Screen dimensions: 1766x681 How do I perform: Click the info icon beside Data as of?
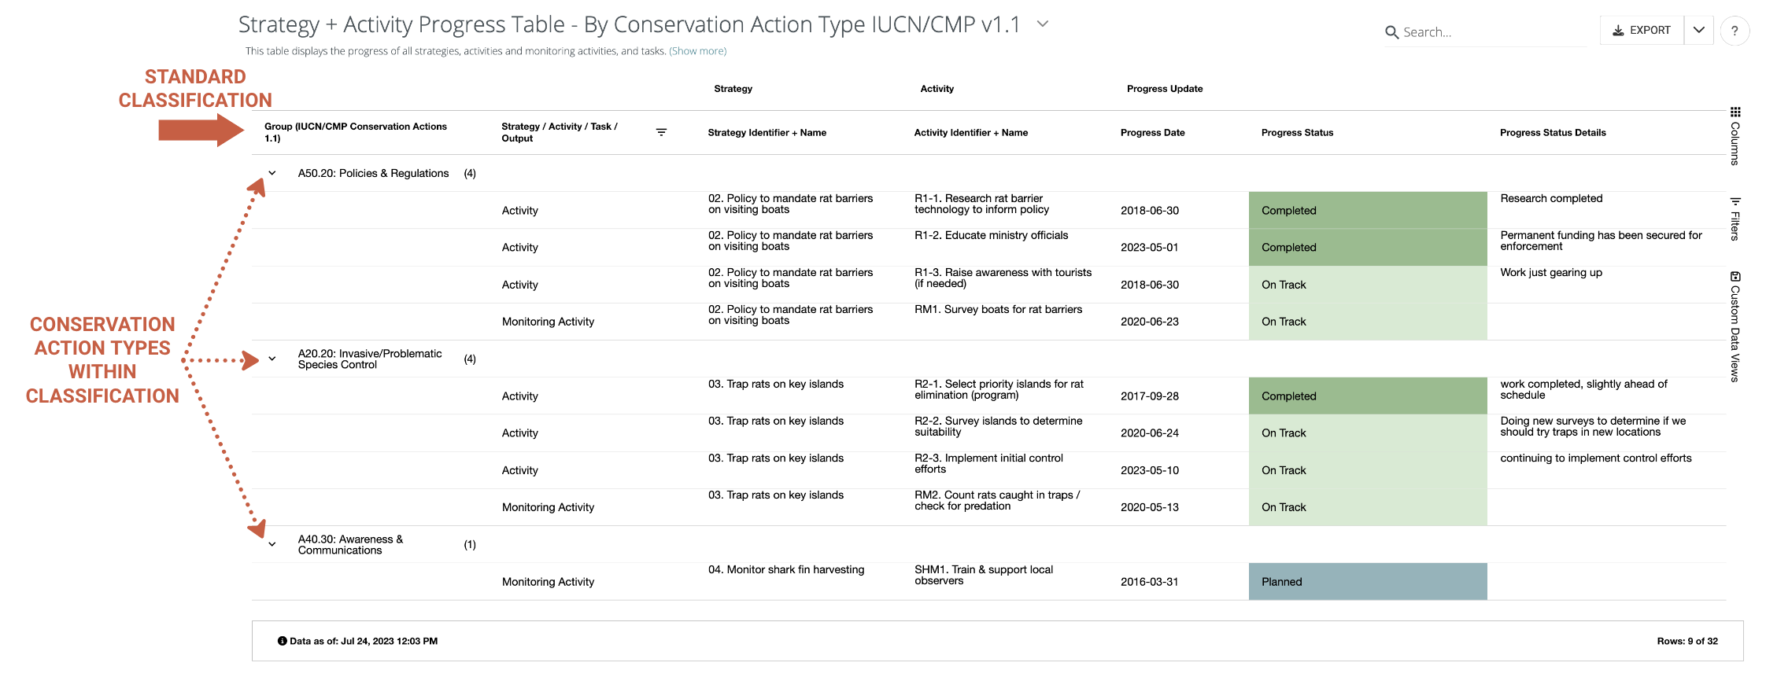[x=282, y=641]
